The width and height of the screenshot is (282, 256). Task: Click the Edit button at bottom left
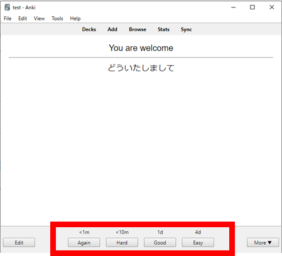coord(19,243)
